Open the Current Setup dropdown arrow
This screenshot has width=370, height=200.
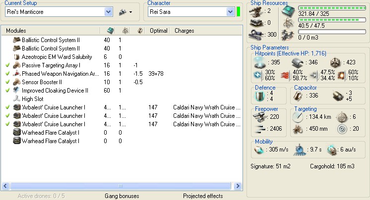pos(108,12)
